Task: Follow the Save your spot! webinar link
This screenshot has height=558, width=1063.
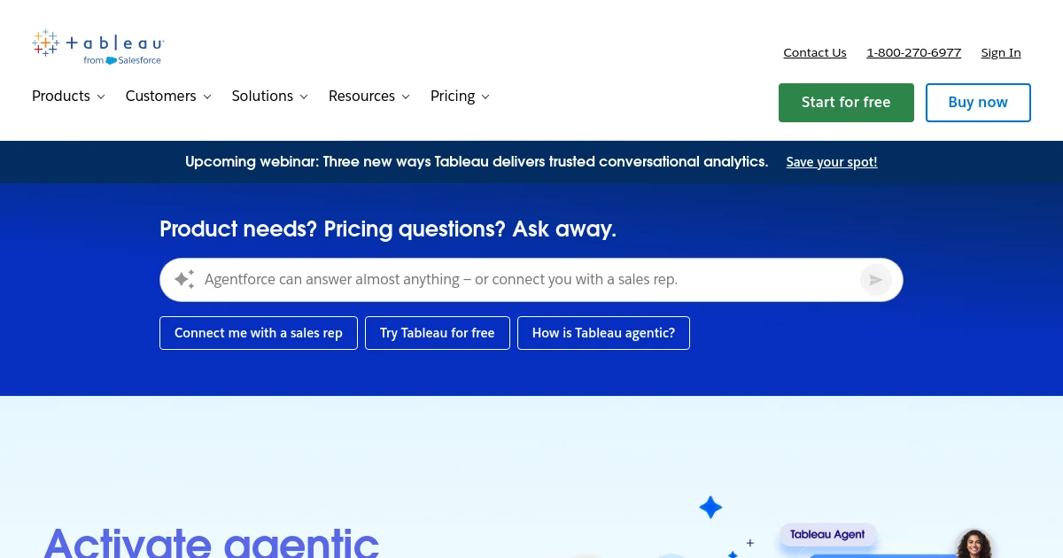Action: click(x=832, y=162)
